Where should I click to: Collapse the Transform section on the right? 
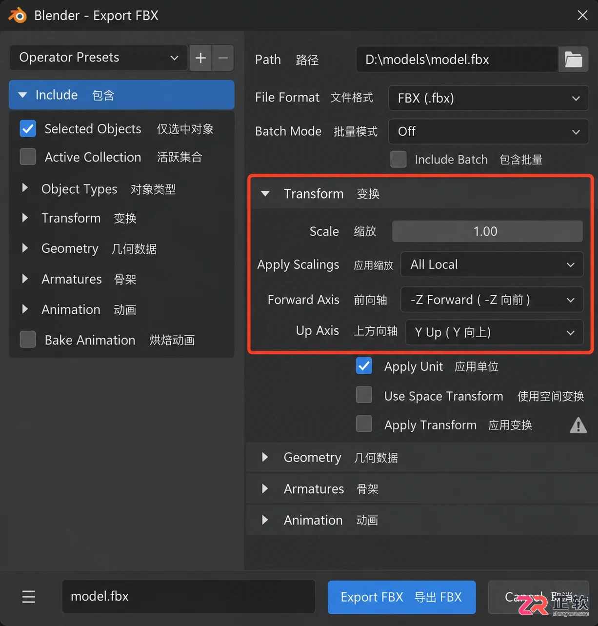point(420,194)
